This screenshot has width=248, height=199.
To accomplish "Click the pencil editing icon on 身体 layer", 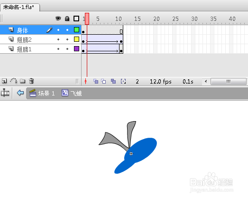I will 49,30.
